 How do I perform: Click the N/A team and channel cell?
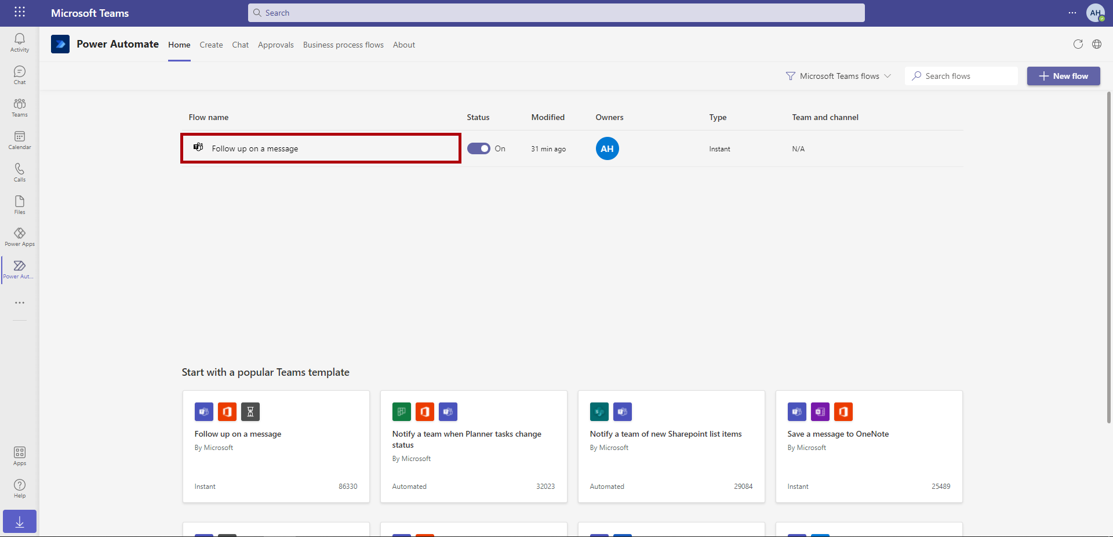click(x=798, y=149)
